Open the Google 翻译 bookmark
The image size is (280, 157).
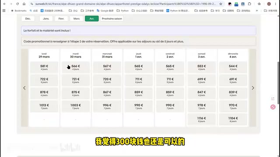(x=105, y=10)
